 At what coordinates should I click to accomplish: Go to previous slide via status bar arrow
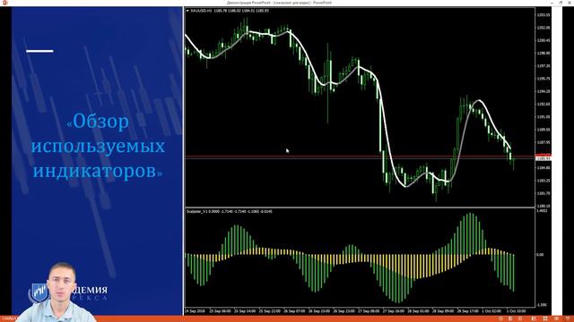click(500, 318)
